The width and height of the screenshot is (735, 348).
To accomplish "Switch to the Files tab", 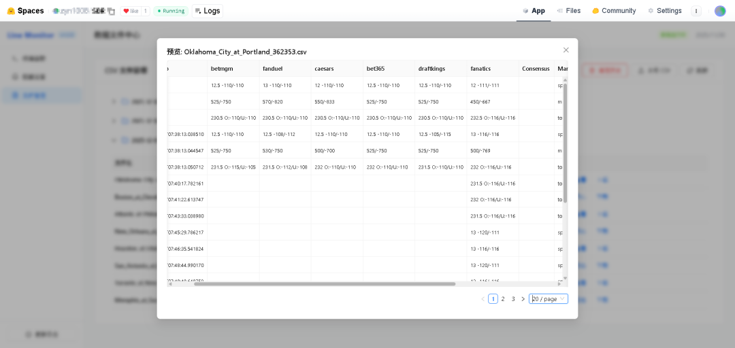I will point(568,11).
